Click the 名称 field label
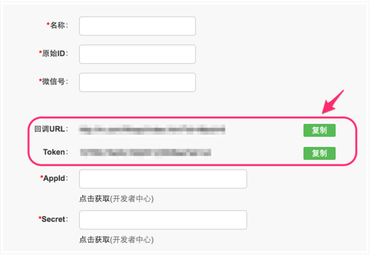 [x=57, y=25]
